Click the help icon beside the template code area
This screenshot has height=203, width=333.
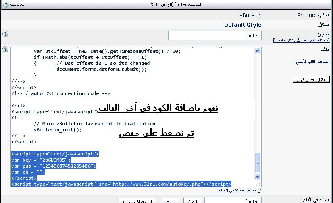[x=5, y=50]
